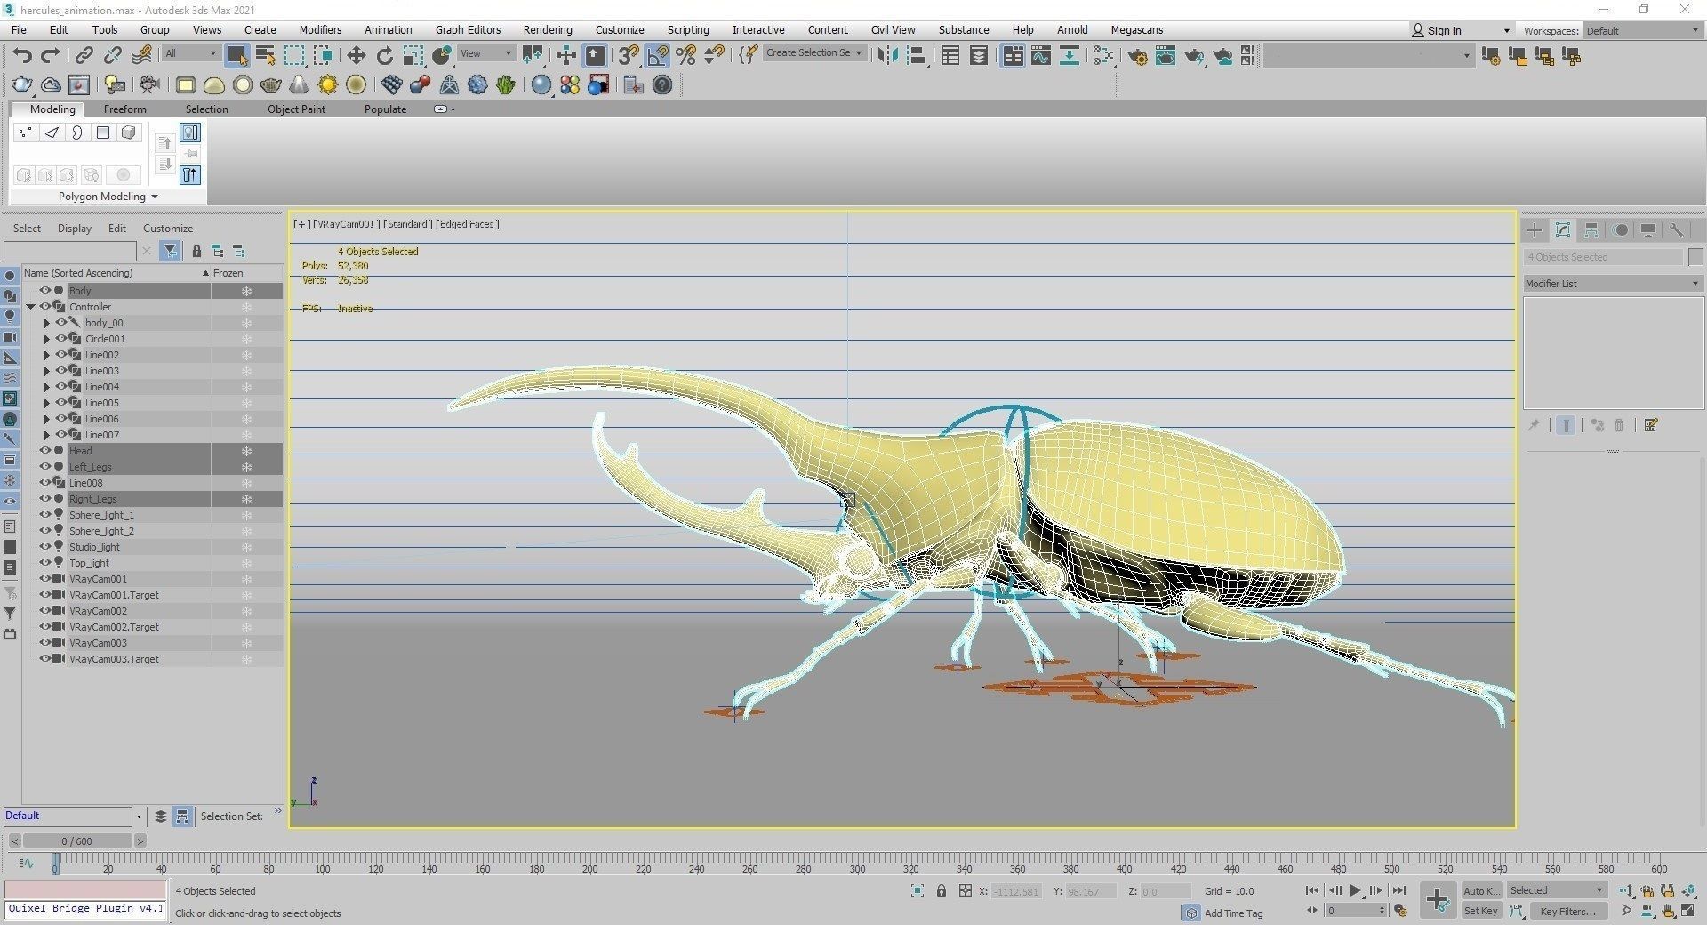
Task: Open the Hierarchy command panel tab
Action: [1591, 230]
